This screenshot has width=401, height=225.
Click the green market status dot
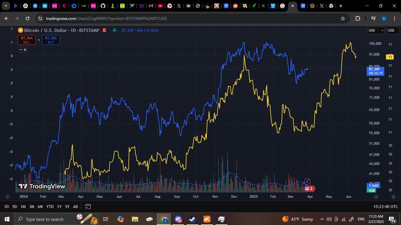coord(114,30)
